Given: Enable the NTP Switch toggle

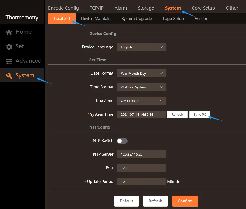Looking at the screenshot, I should click(x=122, y=141).
